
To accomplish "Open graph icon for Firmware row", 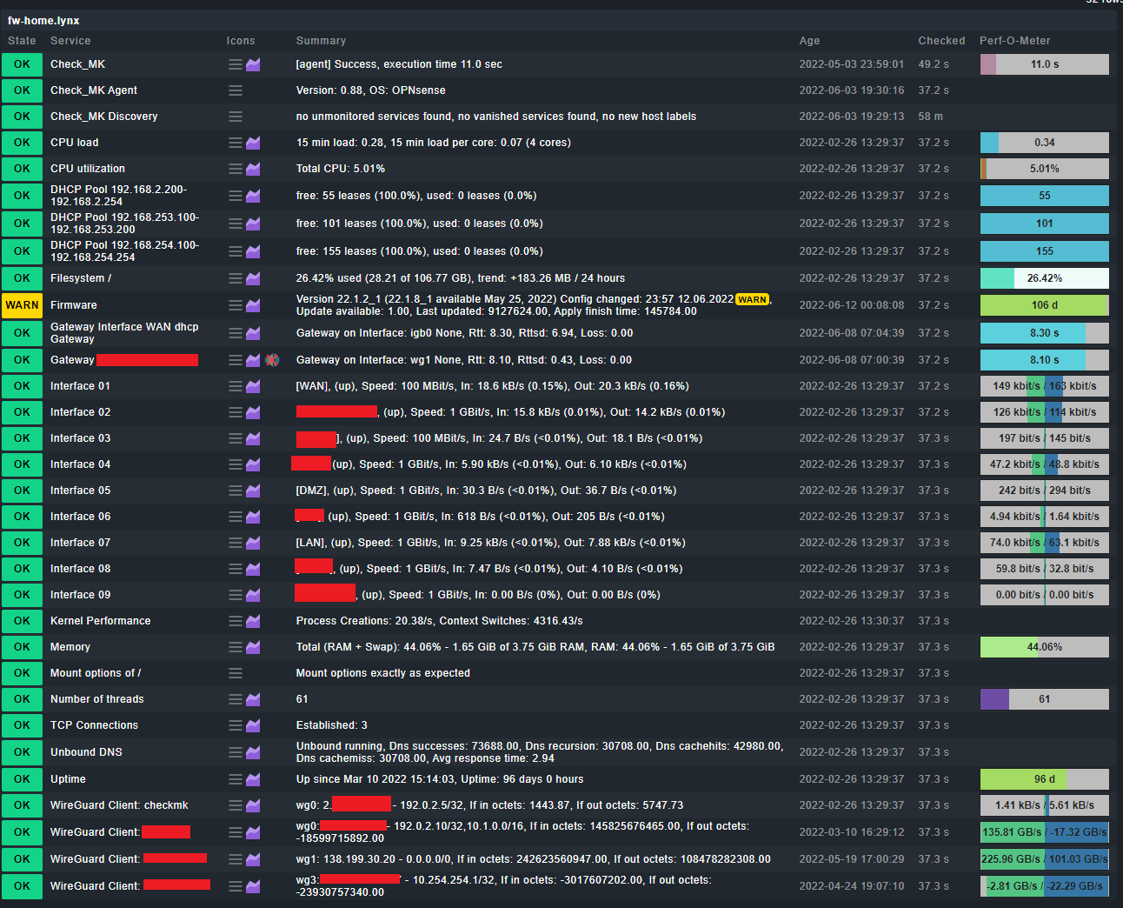I will point(253,305).
